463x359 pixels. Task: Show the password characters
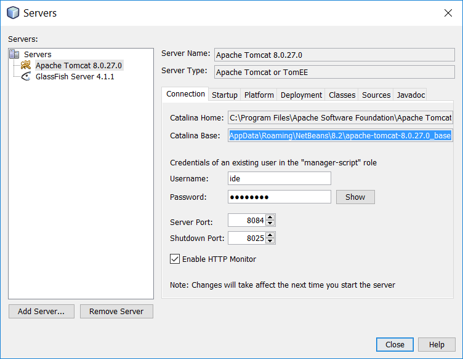tap(355, 197)
